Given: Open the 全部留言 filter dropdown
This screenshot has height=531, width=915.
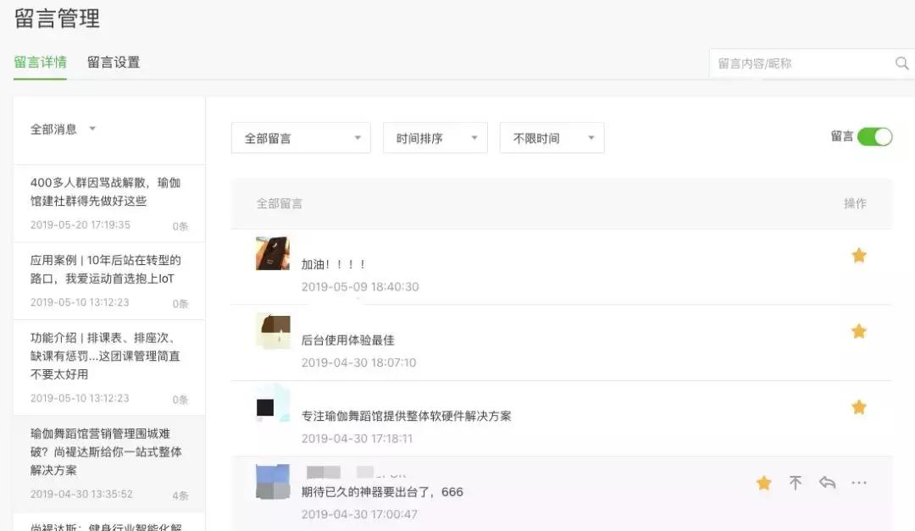Looking at the screenshot, I should tap(300, 136).
